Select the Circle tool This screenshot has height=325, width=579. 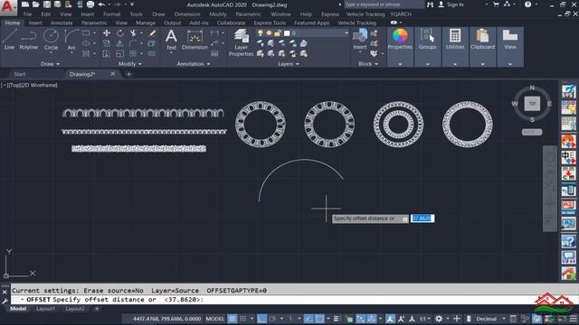(51, 40)
